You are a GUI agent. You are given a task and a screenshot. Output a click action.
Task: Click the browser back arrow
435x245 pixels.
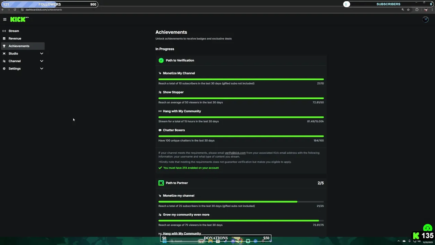(x=3, y=10)
